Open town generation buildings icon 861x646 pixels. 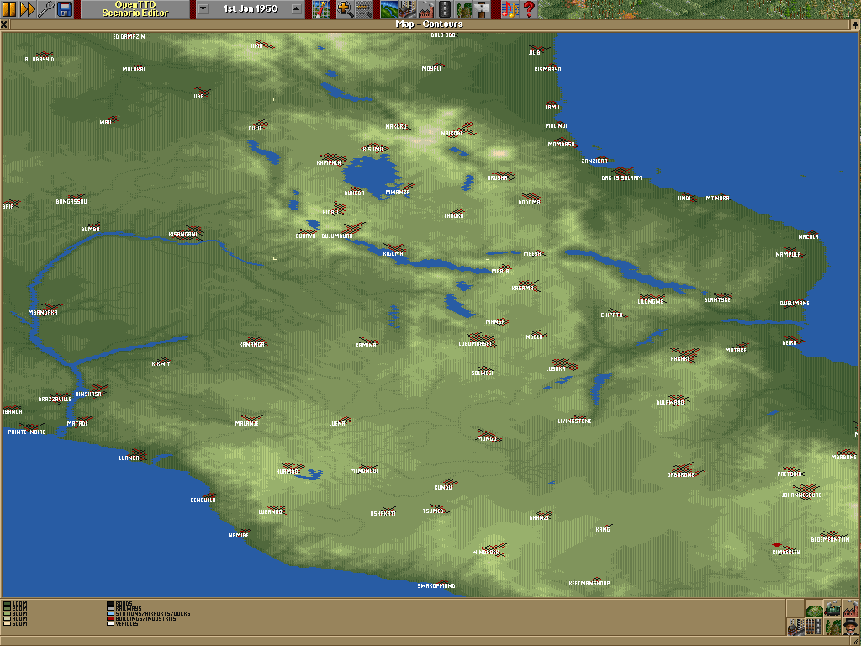click(408, 8)
